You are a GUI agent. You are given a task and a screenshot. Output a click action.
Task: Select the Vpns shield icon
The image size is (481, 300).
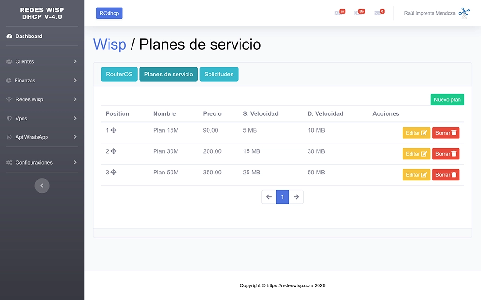(8, 118)
